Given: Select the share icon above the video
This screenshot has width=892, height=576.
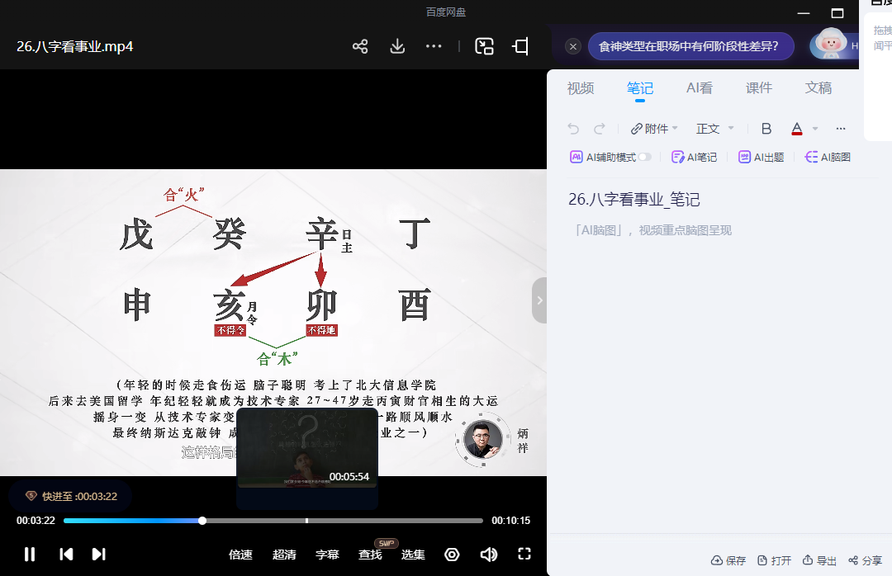Looking at the screenshot, I should point(360,47).
